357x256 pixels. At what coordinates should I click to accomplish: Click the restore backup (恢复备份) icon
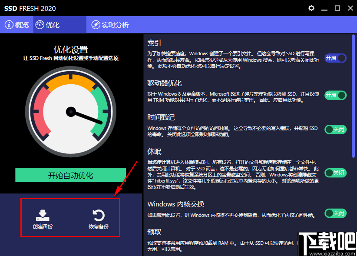99,214
